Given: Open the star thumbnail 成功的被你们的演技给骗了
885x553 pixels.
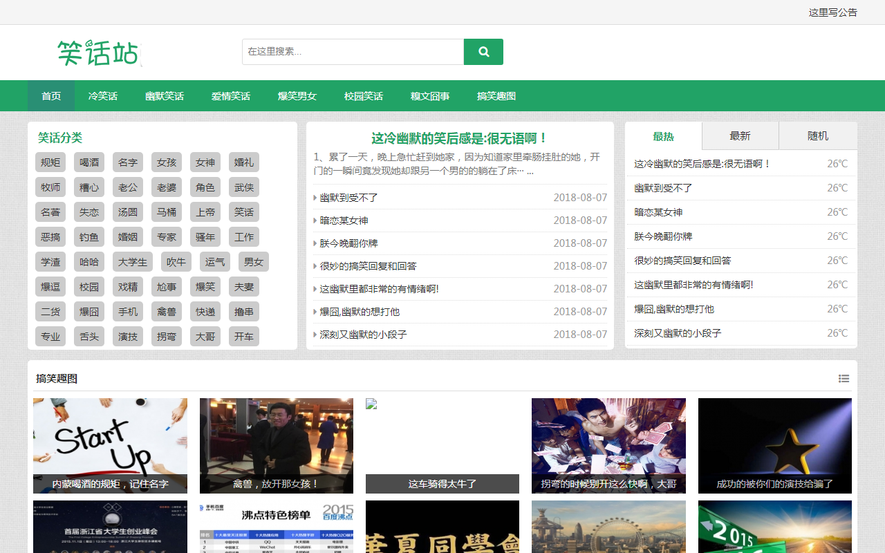Looking at the screenshot, I should [775, 446].
